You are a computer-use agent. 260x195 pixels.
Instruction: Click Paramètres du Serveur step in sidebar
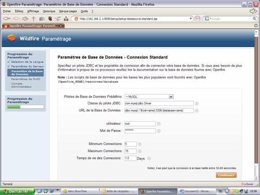tap(27, 67)
